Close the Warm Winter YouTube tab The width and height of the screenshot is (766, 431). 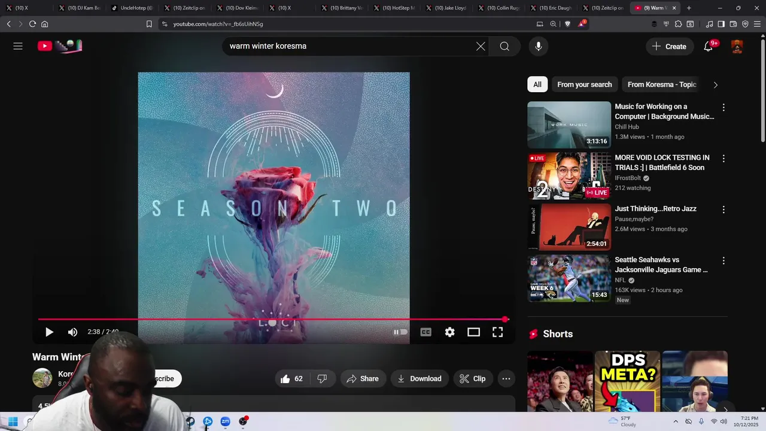(x=674, y=8)
